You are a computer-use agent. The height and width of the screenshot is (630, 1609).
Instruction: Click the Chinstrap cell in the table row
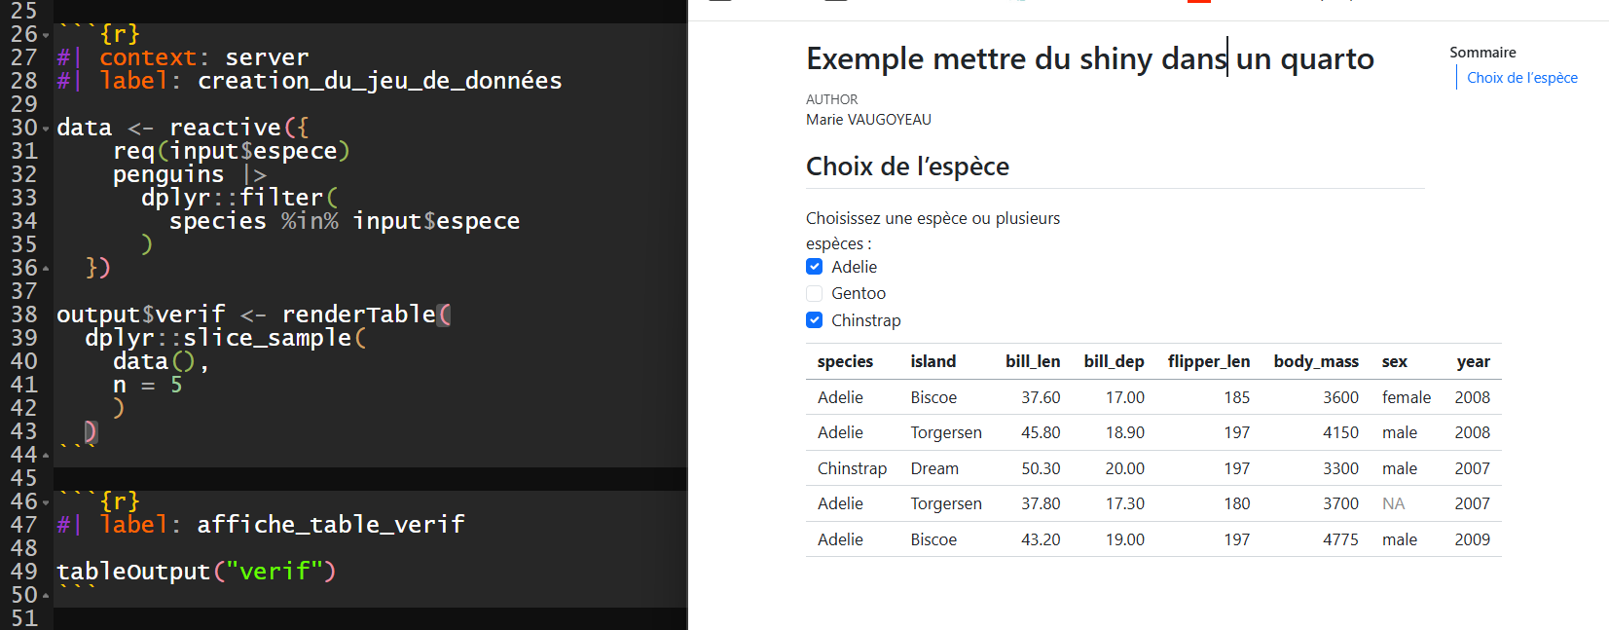852,468
